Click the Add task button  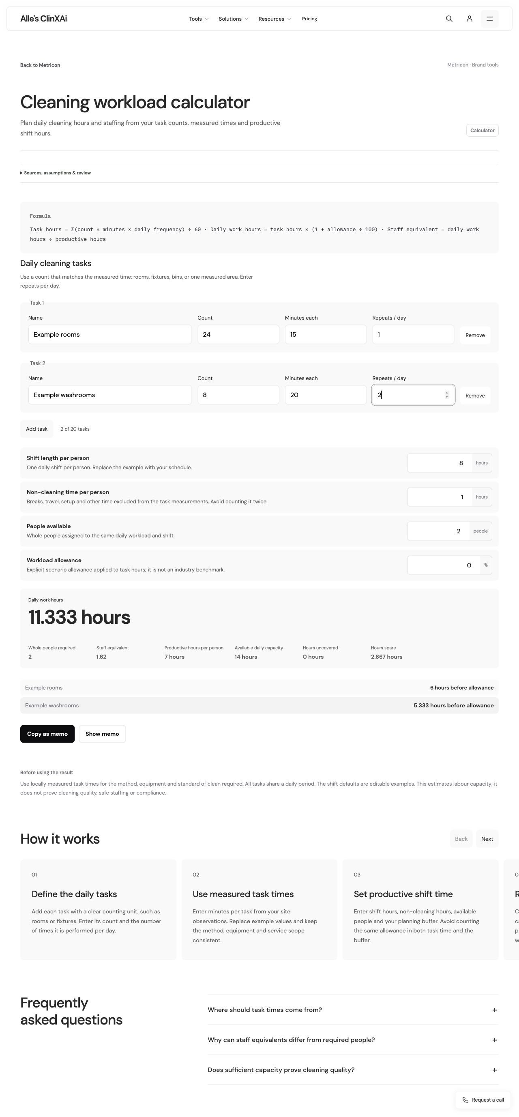(37, 429)
